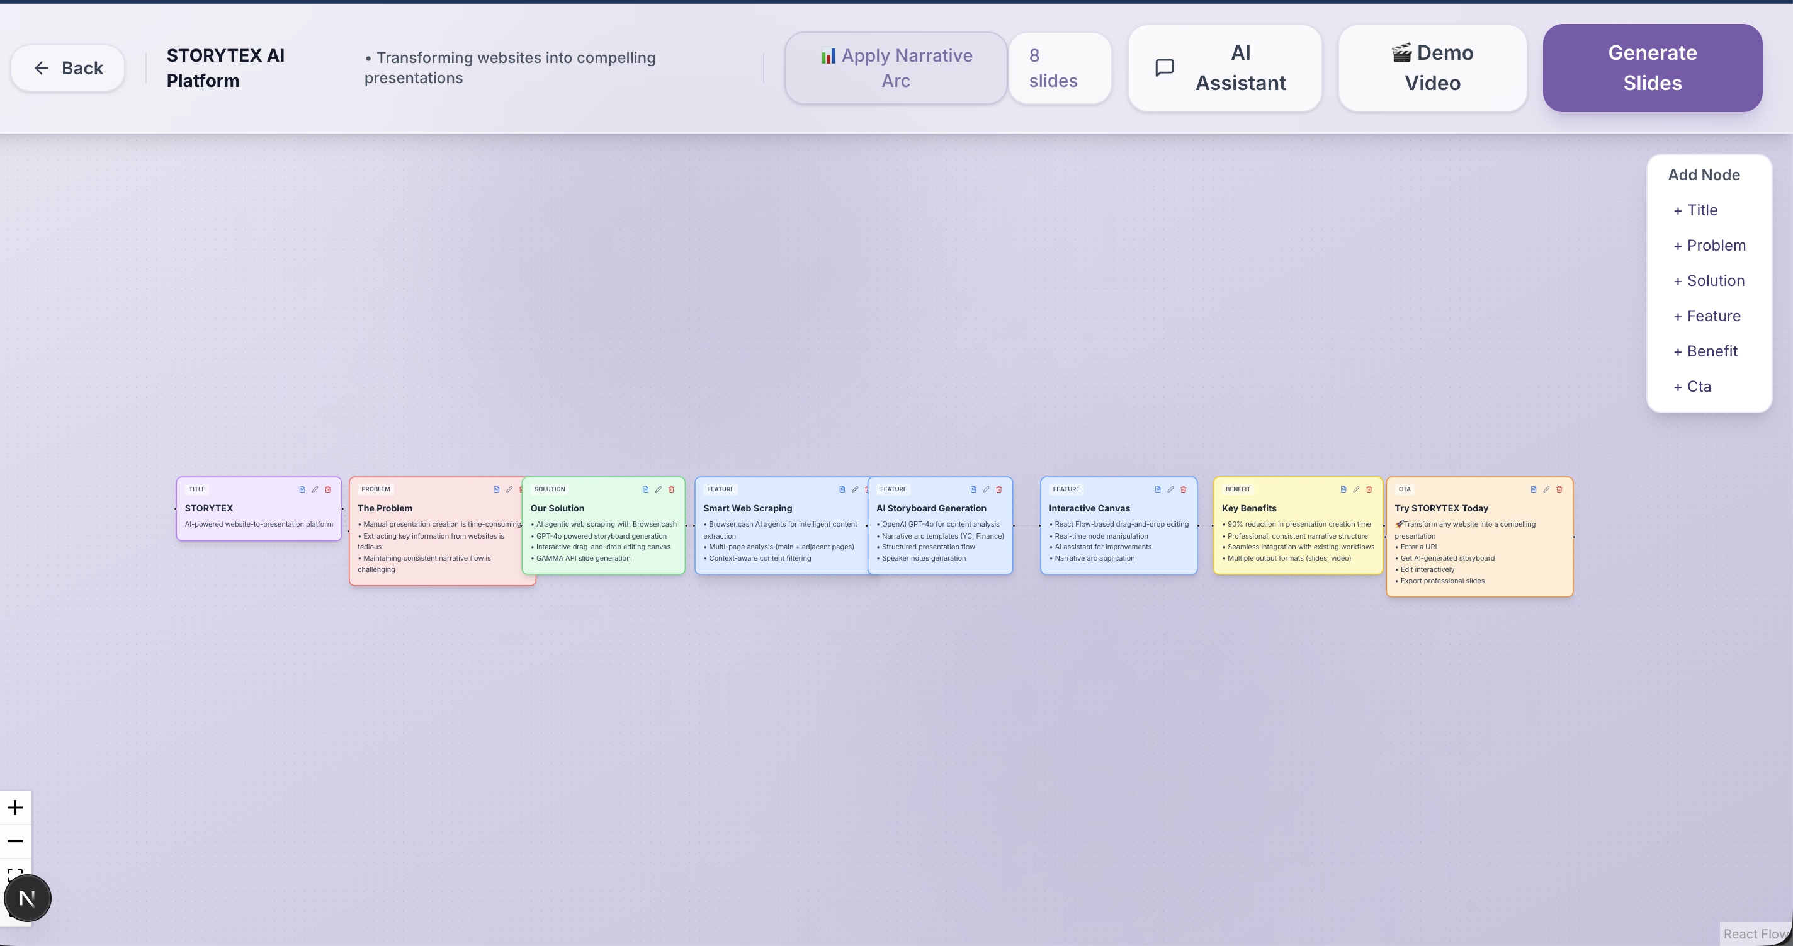Add a Problem node from Add Node panel
Image resolution: width=1793 pixels, height=946 pixels.
(1709, 246)
